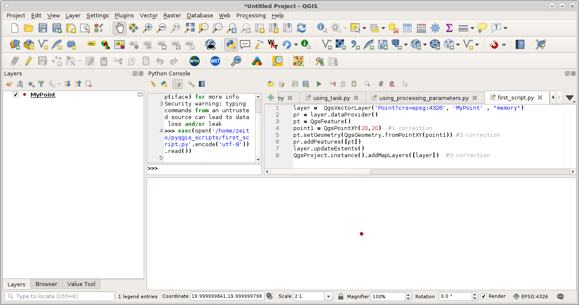Open the editor tab list dropdown arrow

coord(571,98)
